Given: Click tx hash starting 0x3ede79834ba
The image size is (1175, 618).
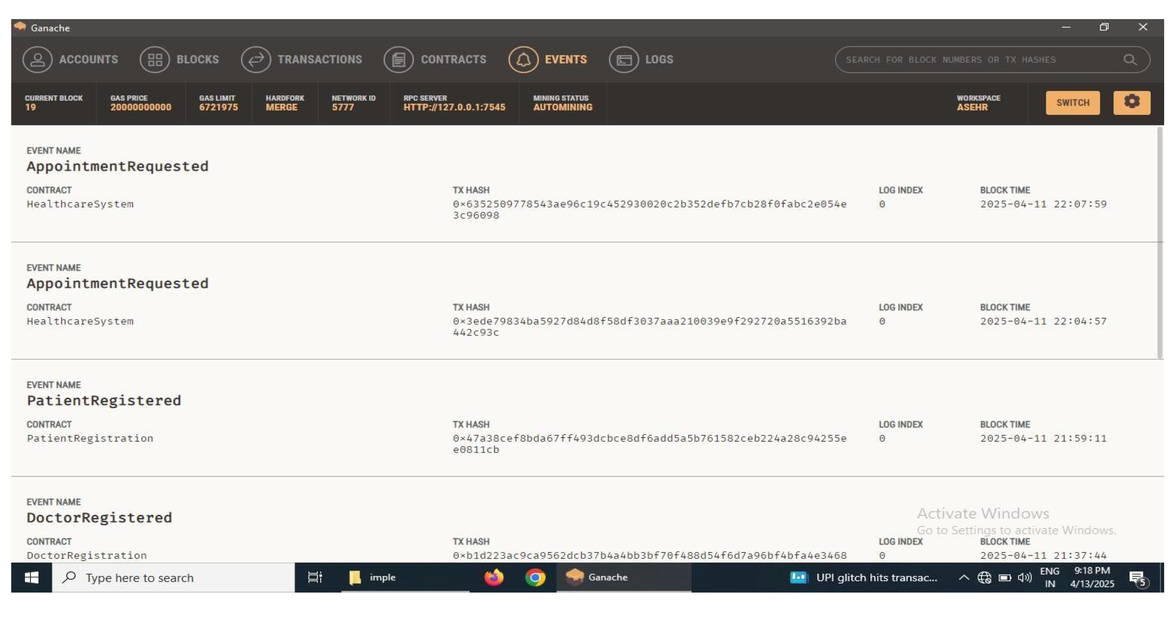Looking at the screenshot, I should point(649,327).
